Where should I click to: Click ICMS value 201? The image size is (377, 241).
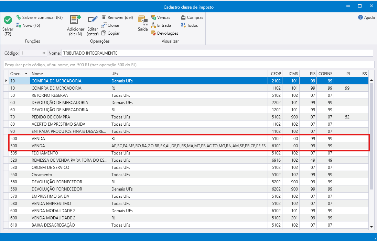click(291, 218)
